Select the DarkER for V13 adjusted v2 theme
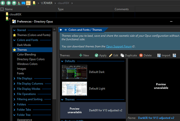This screenshot has width=180, height=121. (x=93, y=110)
